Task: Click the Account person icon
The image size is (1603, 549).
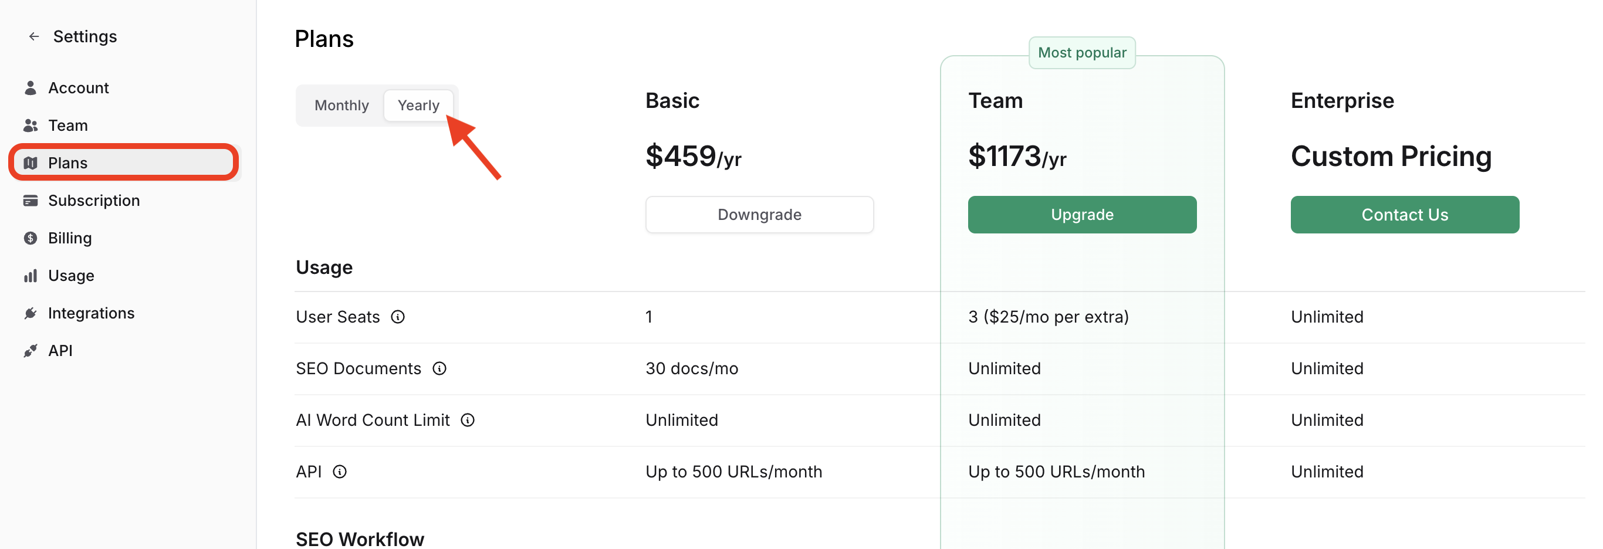Action: (x=31, y=87)
